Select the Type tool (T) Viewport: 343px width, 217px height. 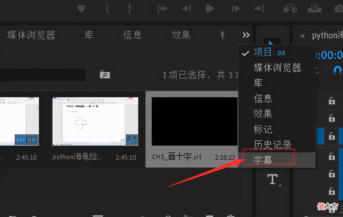[x=272, y=179]
